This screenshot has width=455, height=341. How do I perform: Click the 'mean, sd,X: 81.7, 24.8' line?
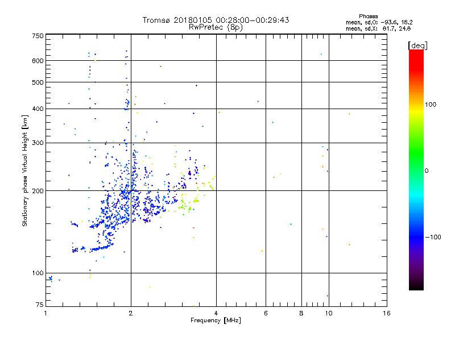point(378,28)
